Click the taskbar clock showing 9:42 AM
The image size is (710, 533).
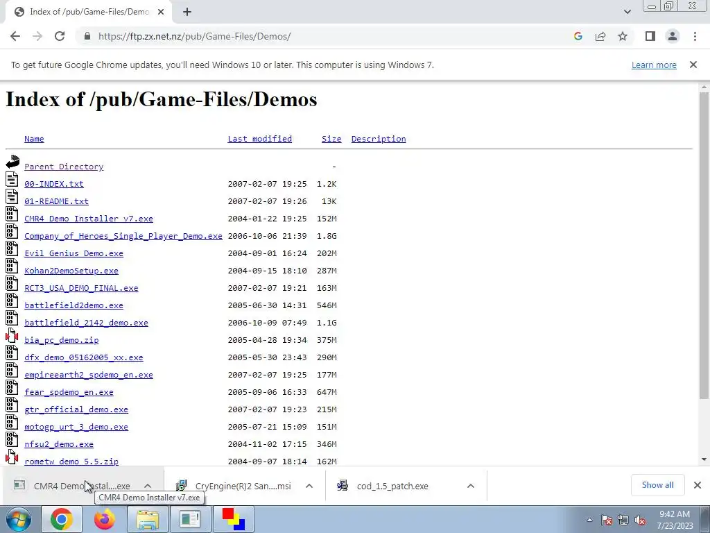tap(675, 520)
